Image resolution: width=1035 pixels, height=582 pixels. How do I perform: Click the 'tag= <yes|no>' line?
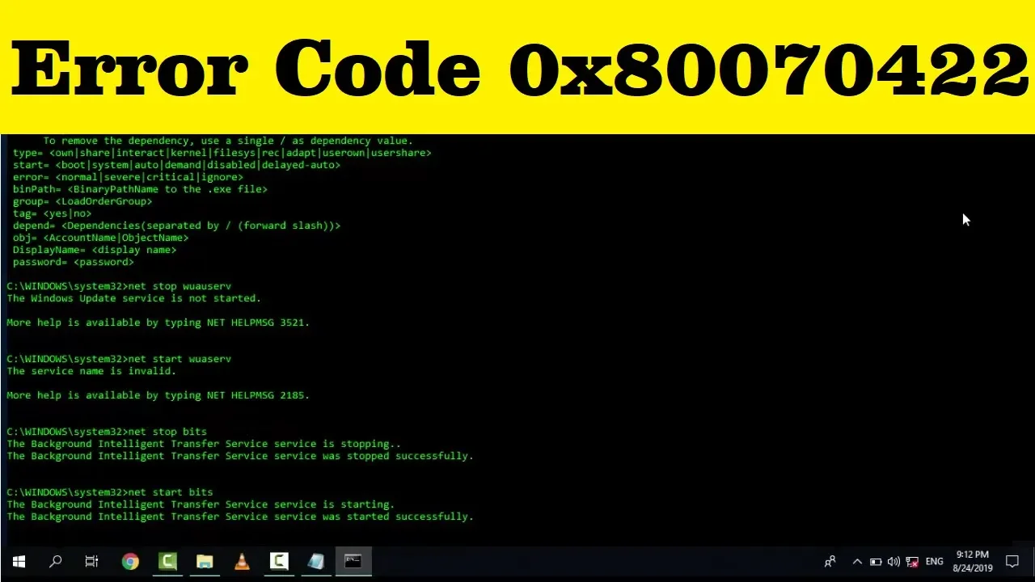(52, 213)
